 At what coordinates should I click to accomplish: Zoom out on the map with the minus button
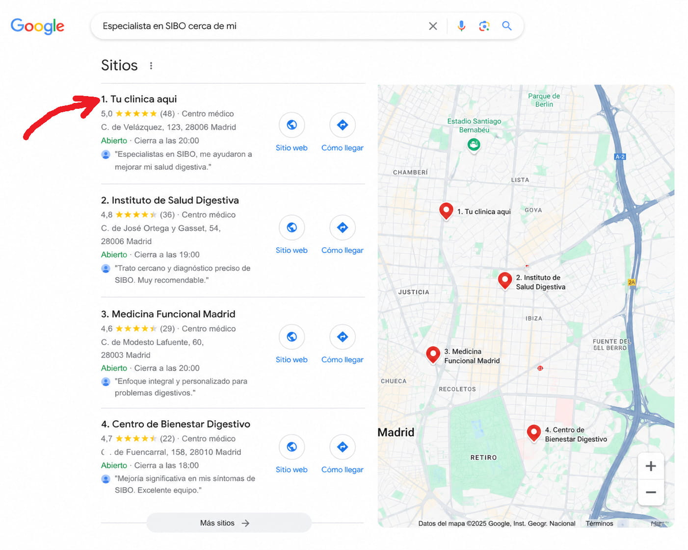point(651,492)
